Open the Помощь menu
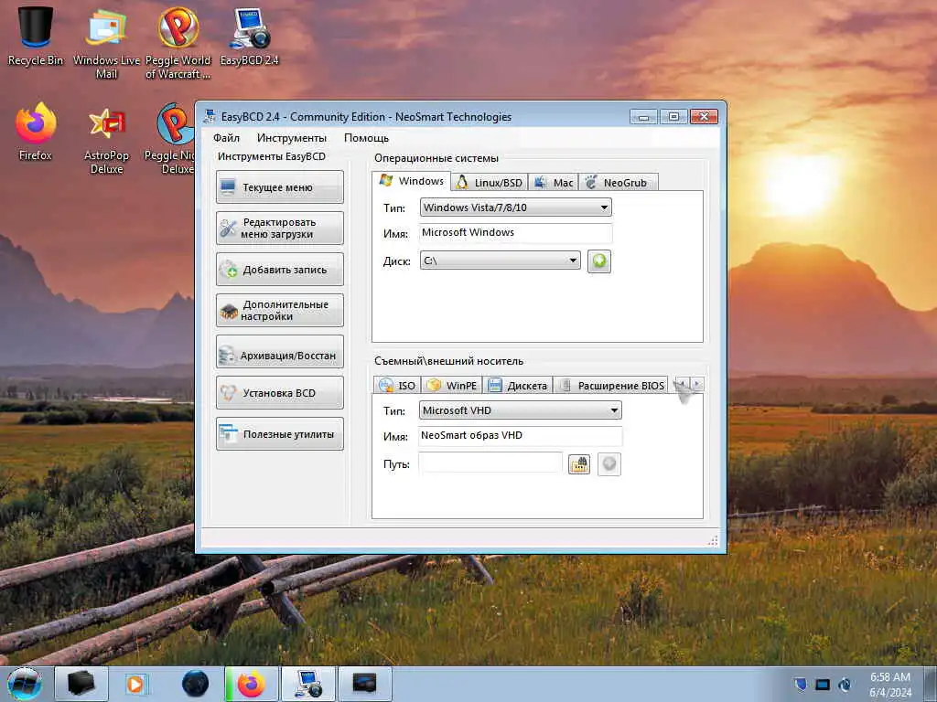937x702 pixels. 366,138
